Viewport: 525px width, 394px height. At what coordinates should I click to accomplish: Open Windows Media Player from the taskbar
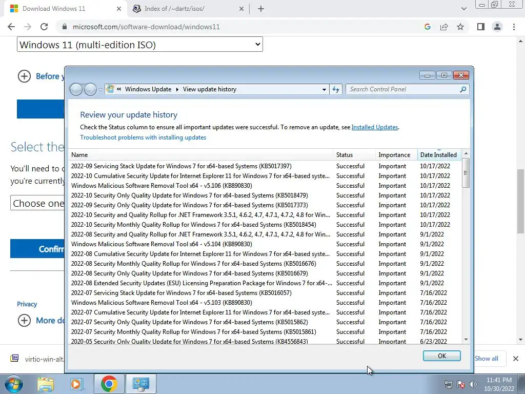[77, 384]
